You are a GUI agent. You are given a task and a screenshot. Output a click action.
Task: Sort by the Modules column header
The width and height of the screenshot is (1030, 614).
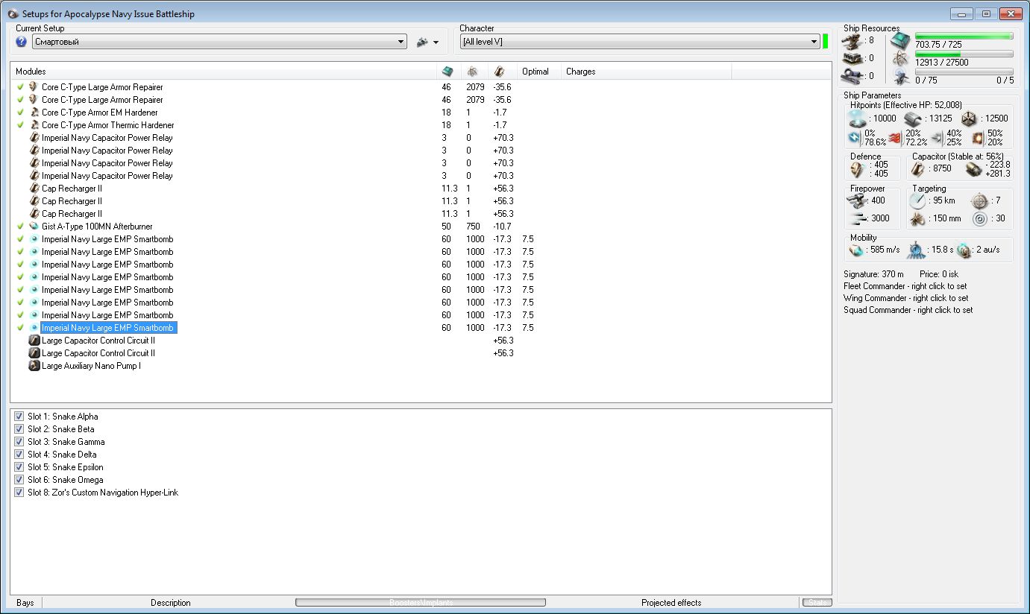click(x=224, y=72)
